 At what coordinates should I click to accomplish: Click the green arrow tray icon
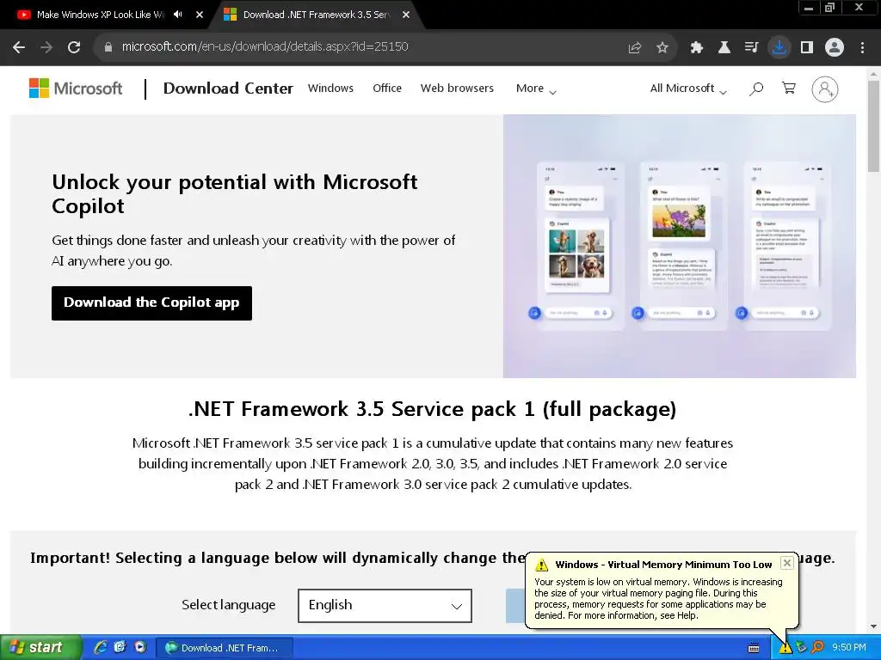point(801,648)
